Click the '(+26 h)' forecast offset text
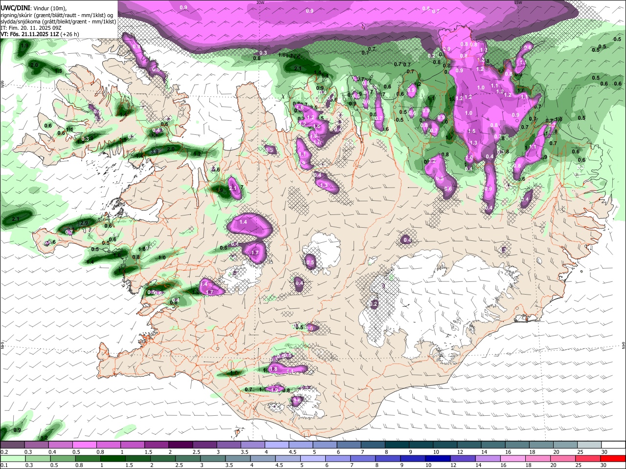626x469 pixels. [x=69, y=34]
